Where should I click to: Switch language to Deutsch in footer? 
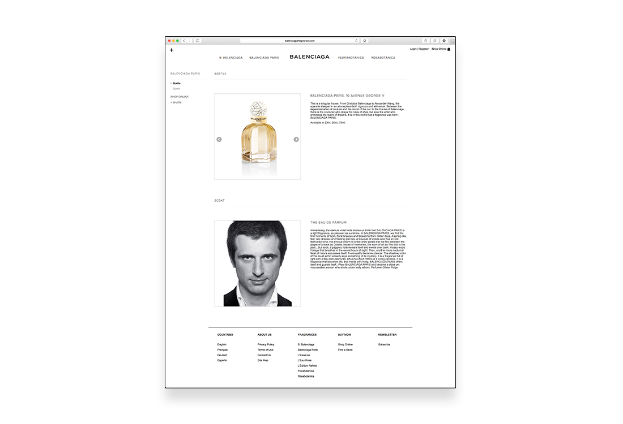click(222, 355)
